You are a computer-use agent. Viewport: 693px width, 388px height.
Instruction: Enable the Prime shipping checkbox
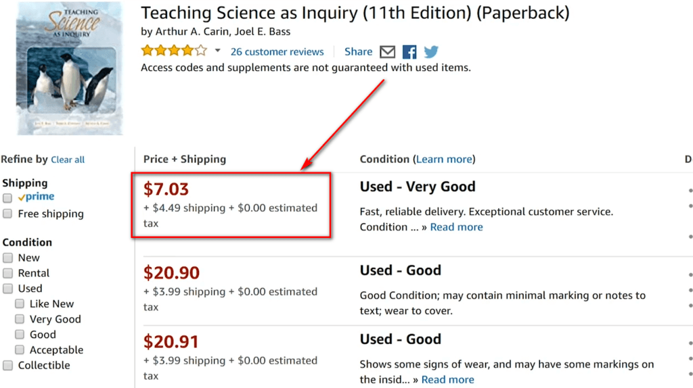(7, 198)
